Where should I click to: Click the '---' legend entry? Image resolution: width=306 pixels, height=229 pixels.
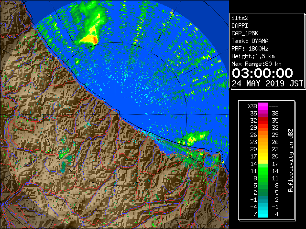[273, 106]
